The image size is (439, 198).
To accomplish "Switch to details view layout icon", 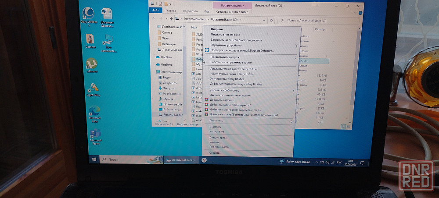I will point(343,127).
